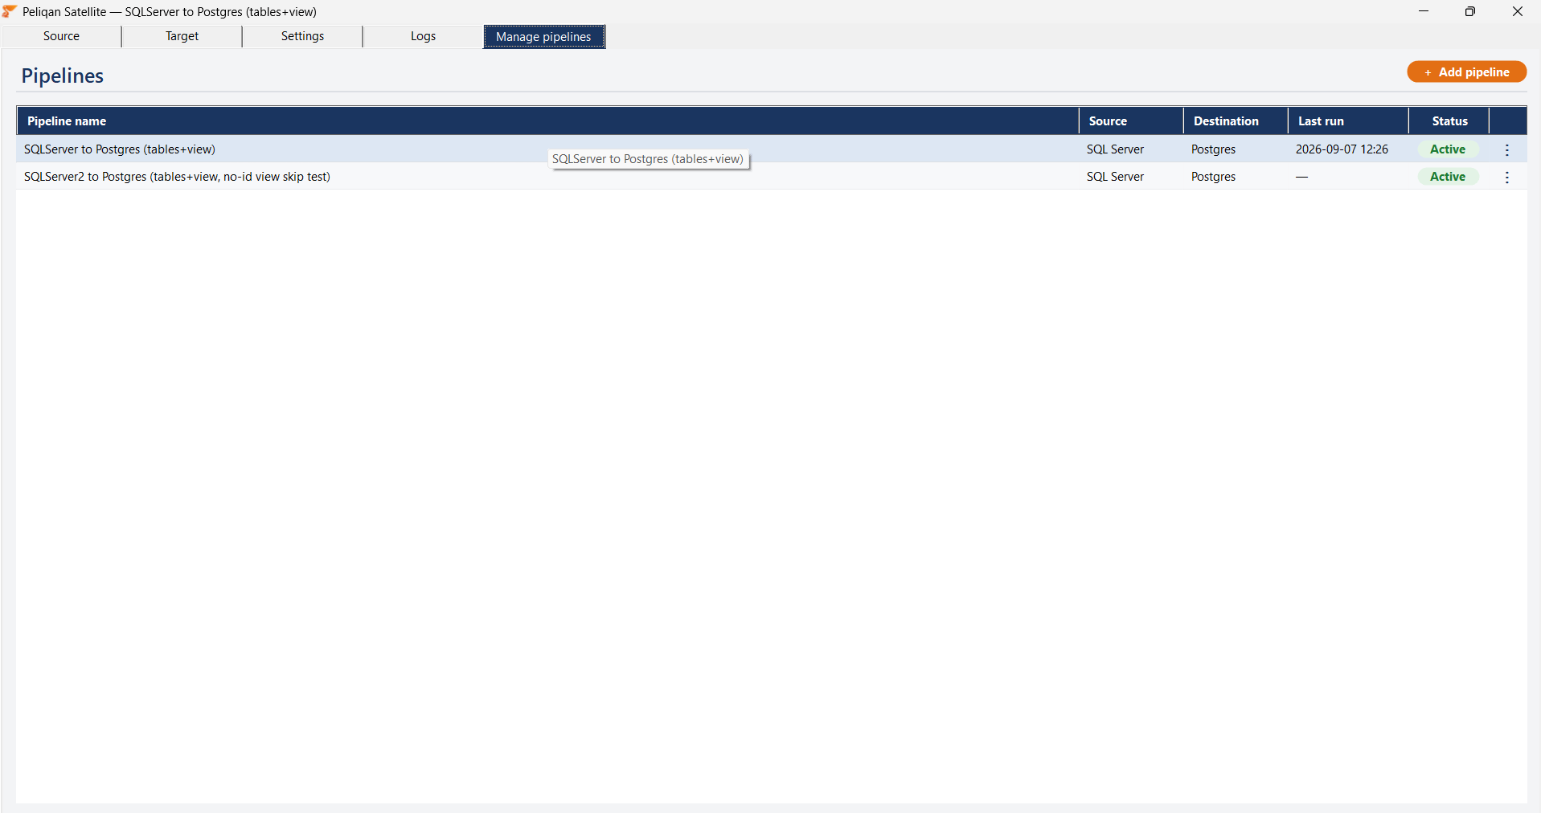This screenshot has height=813, width=1541.
Task: Click the Pipelines page heading
Action: click(62, 76)
